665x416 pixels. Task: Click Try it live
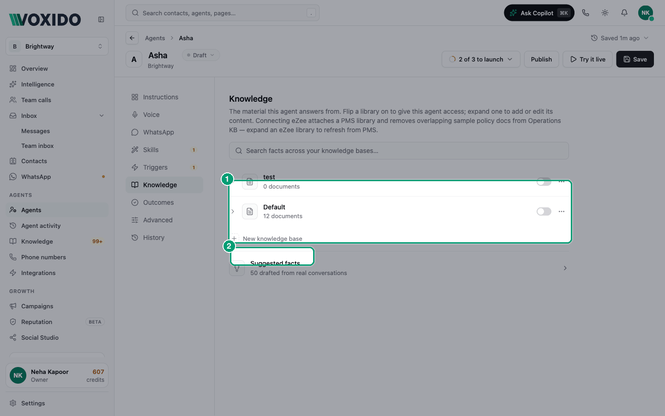pyautogui.click(x=587, y=59)
